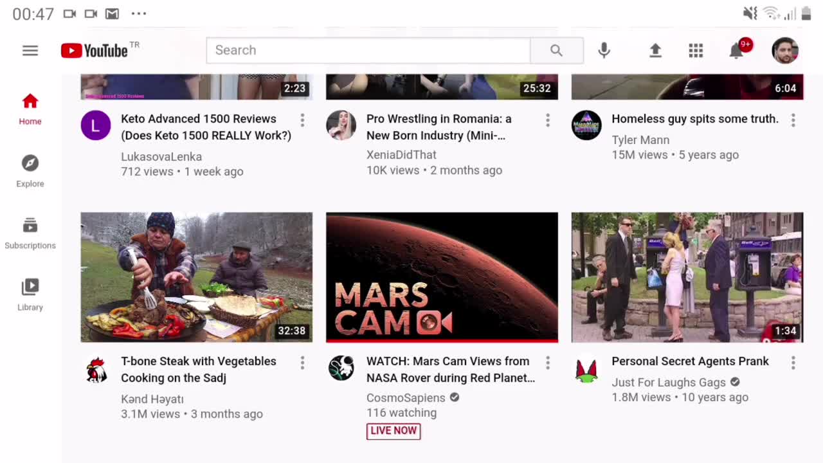Open options for Personal Secret Agents Prank
The width and height of the screenshot is (823, 463).
[793, 363]
